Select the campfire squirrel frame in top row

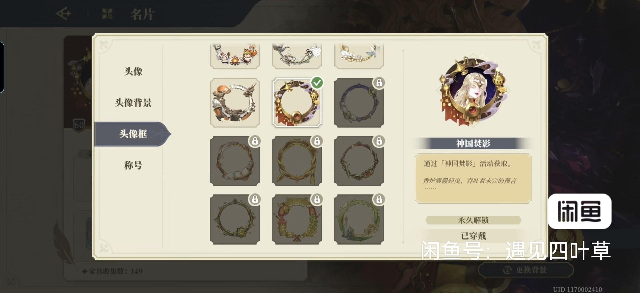[x=235, y=56]
